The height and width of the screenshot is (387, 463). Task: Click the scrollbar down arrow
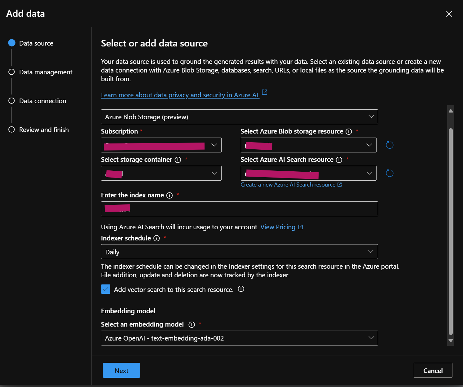451,341
